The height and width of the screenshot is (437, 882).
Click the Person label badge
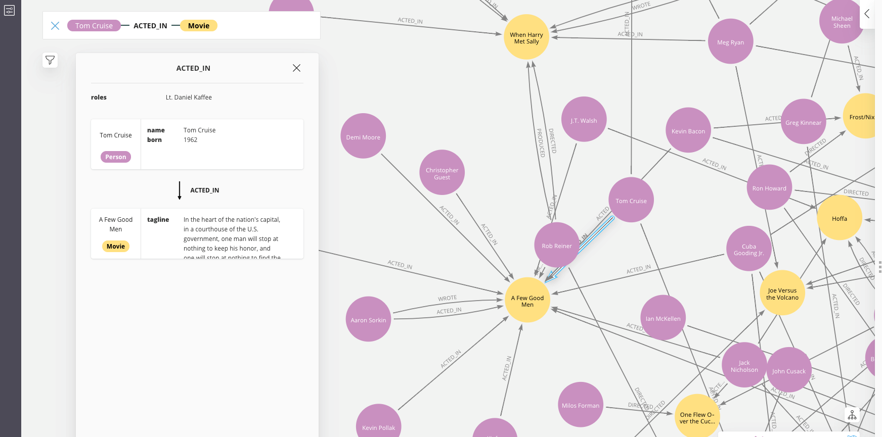116,157
